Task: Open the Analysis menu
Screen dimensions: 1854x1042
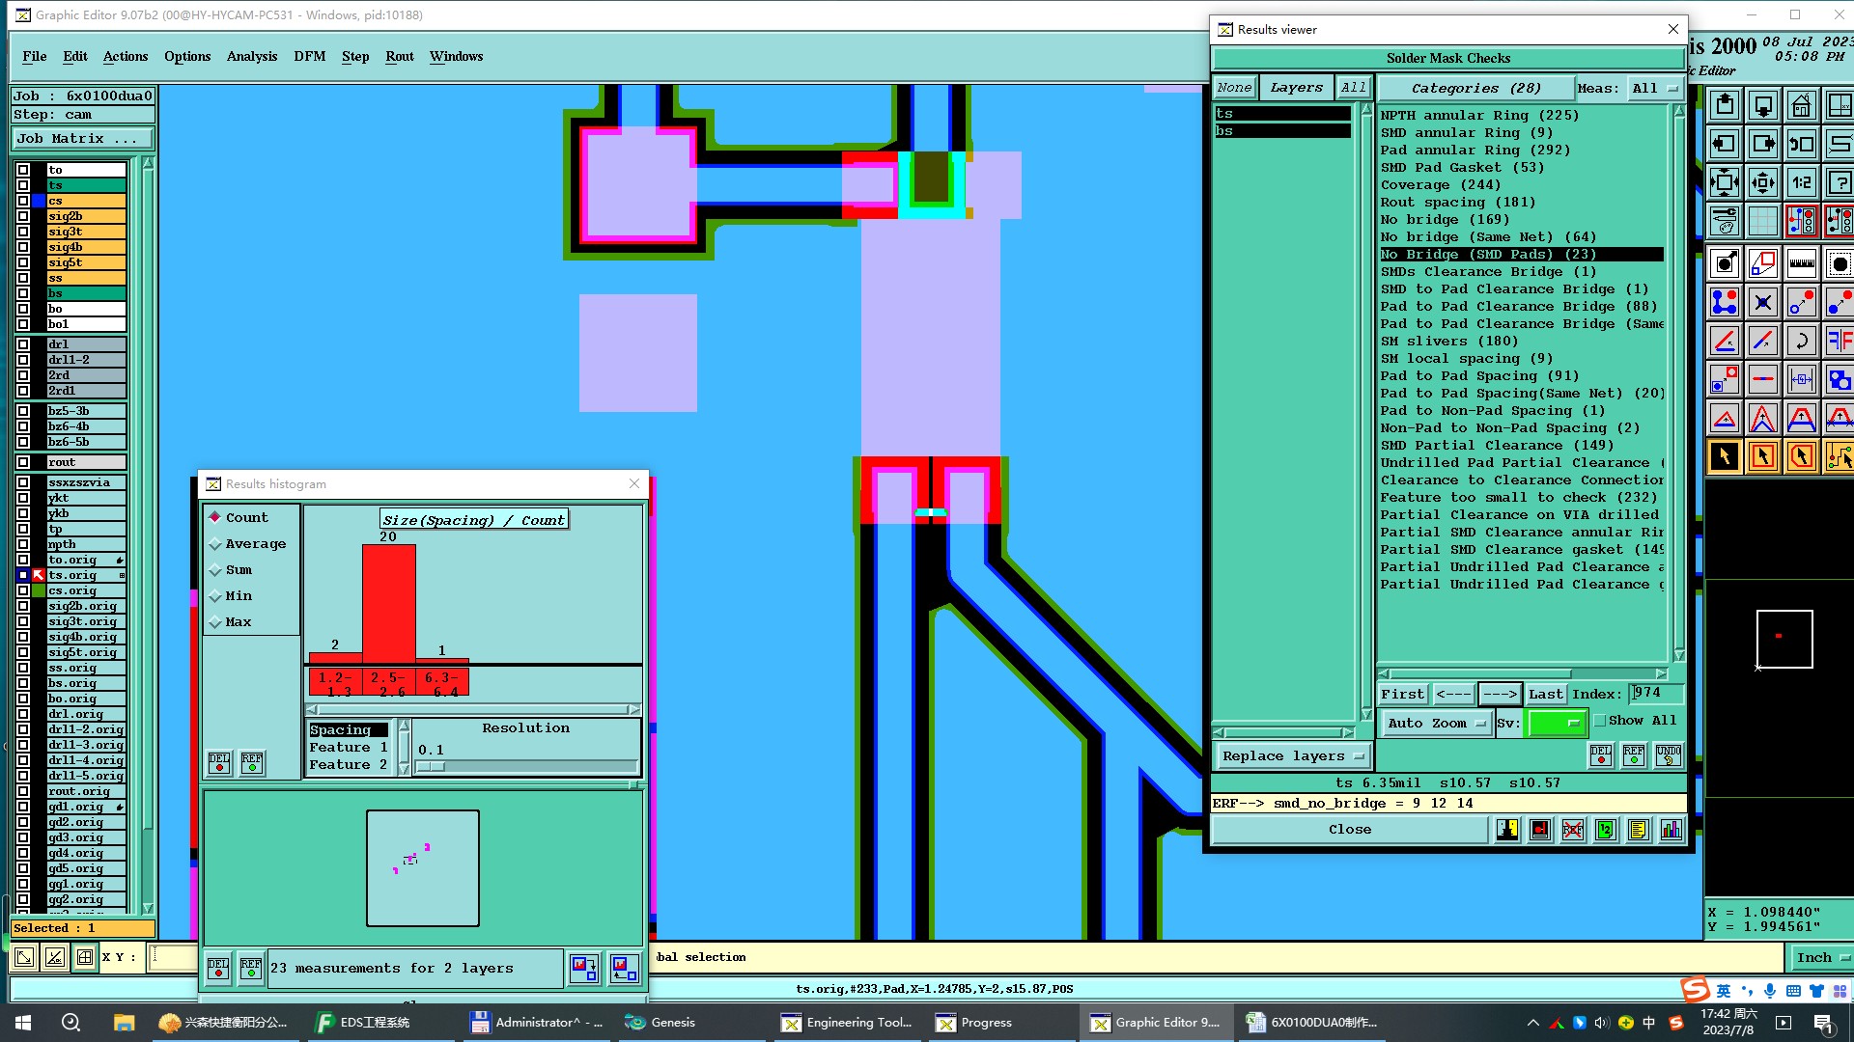Action: (x=251, y=56)
